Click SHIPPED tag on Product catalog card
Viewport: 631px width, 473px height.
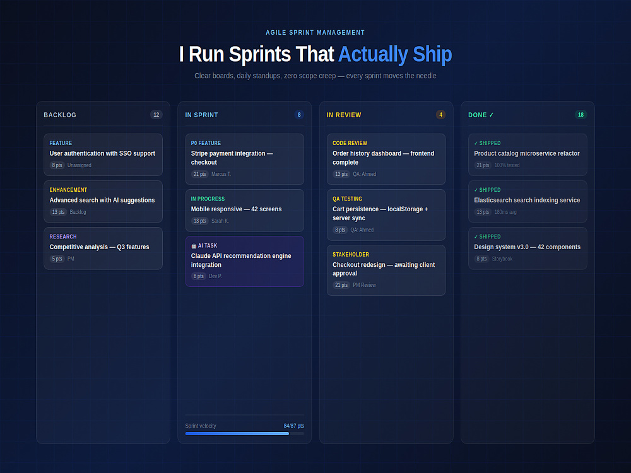tap(487, 143)
